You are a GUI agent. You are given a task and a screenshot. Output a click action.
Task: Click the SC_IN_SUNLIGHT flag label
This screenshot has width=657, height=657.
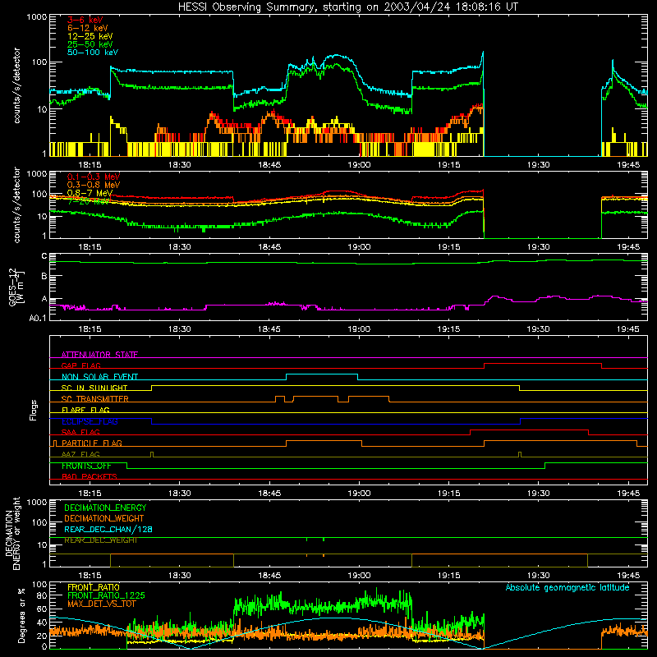(94, 388)
